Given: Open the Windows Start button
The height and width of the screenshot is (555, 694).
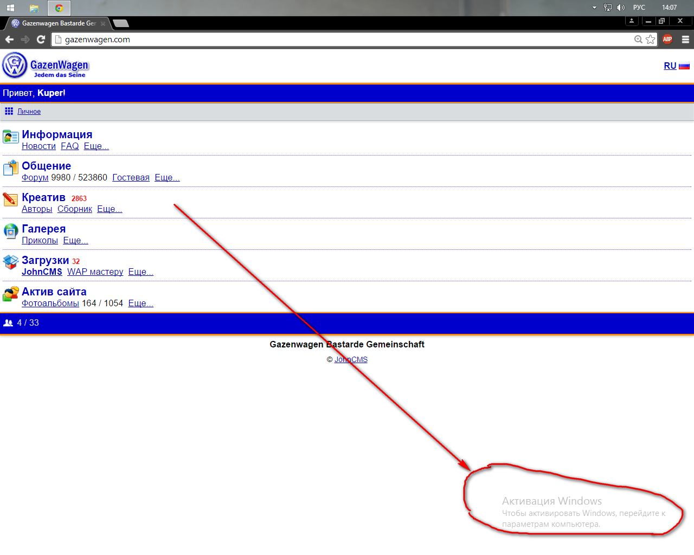Looking at the screenshot, I should pos(10,8).
